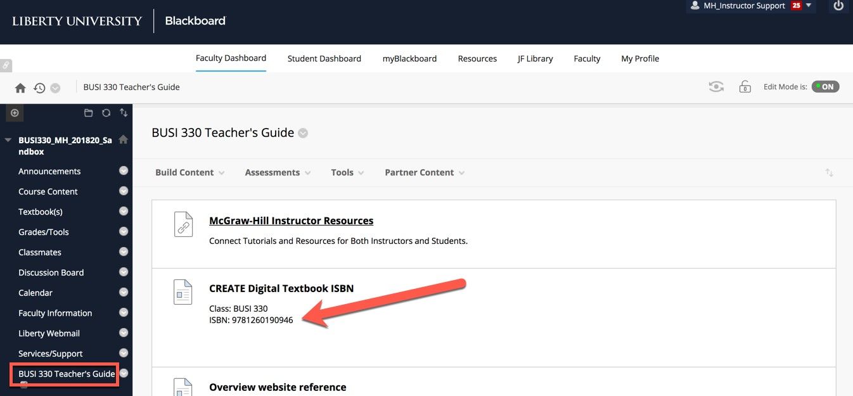Open Course Content options chevron
This screenshot has height=396, width=853.
[124, 191]
